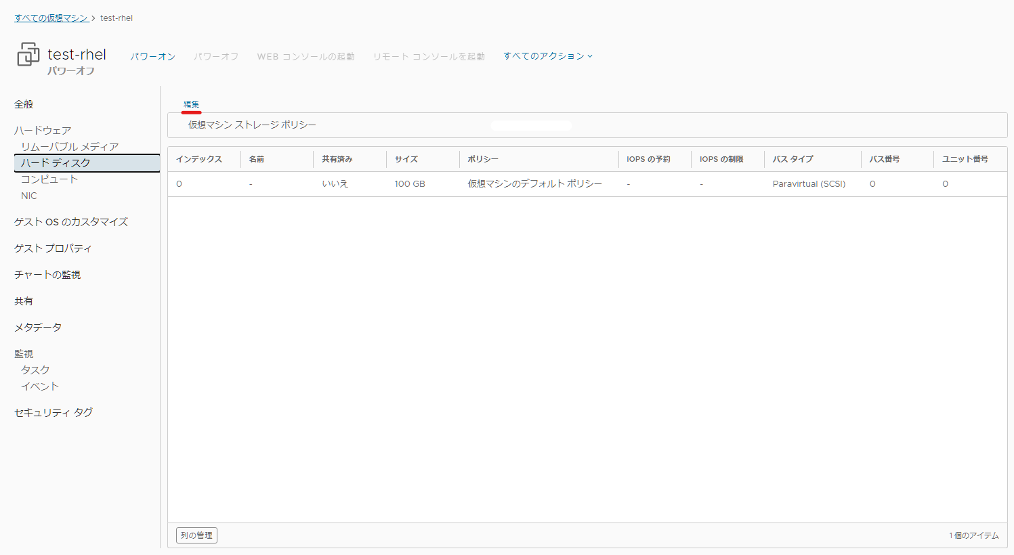
Task: Click the パワーオン action
Action: pos(153,57)
